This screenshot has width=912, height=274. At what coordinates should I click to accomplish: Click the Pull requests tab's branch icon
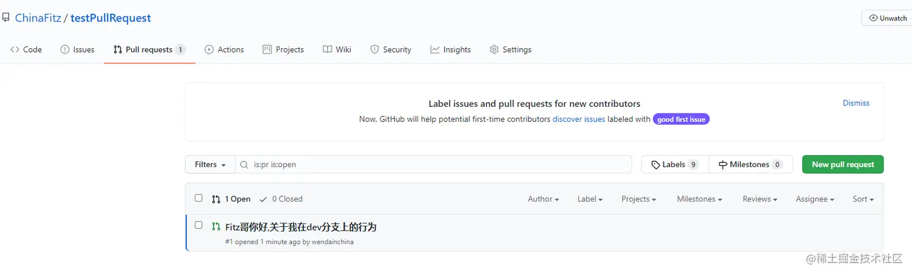coord(118,49)
